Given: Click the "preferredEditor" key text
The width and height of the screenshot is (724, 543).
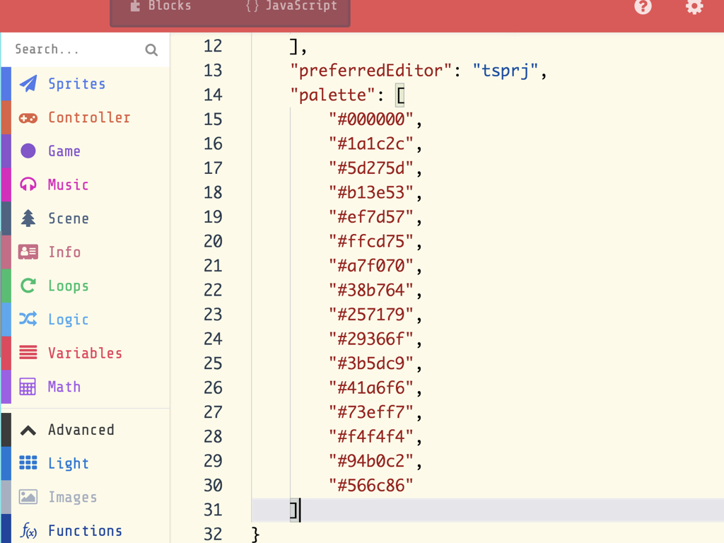Looking at the screenshot, I should tap(370, 71).
